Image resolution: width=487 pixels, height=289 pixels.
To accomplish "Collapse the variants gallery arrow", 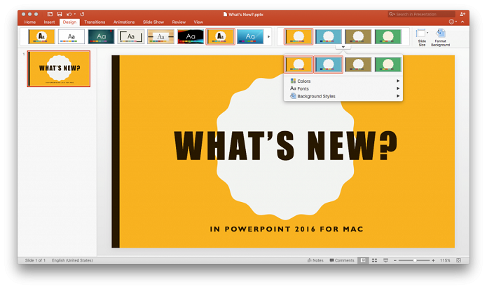I will [x=343, y=47].
